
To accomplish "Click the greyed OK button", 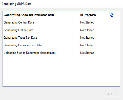I will 110,94.
